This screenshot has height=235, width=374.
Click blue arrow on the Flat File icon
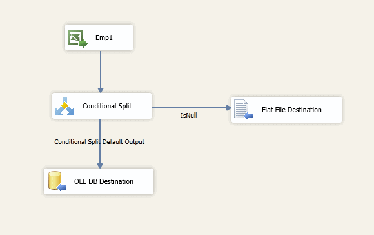[248, 116]
